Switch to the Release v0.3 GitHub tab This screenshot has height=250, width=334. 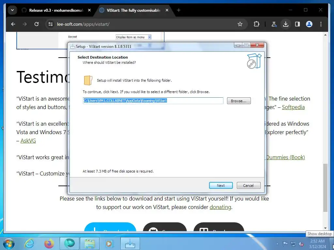pyautogui.click(x=53, y=10)
